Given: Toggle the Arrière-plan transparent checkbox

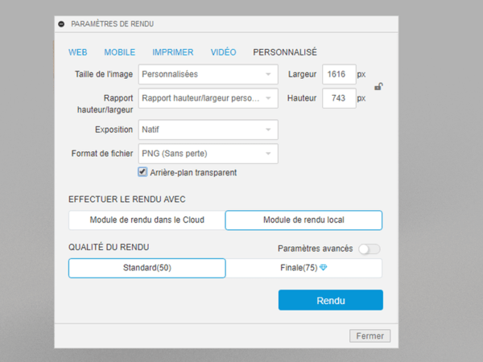Looking at the screenshot, I should click(142, 172).
